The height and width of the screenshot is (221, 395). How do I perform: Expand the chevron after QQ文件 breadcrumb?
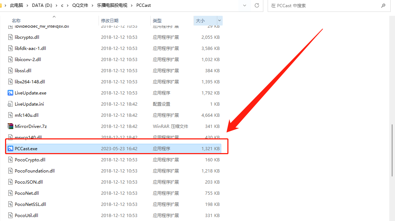(x=92, y=5)
